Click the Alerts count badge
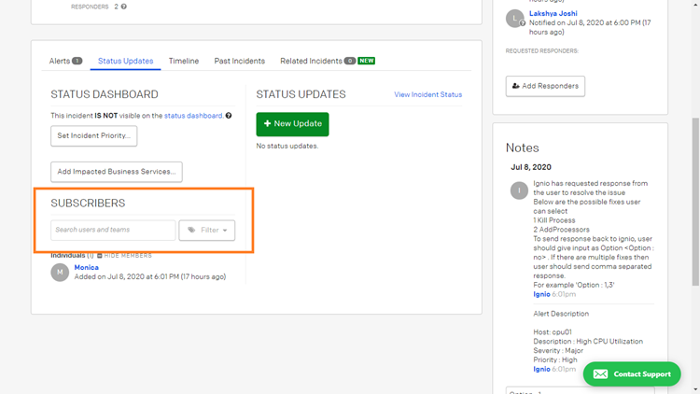The image size is (700, 394). tap(77, 61)
